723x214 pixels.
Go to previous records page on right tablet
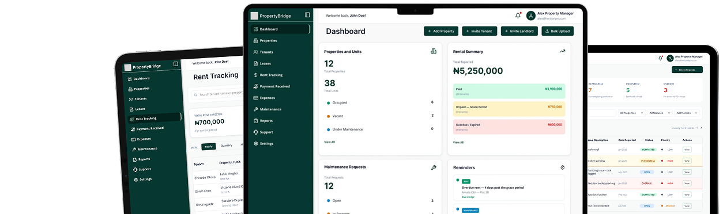696,127
